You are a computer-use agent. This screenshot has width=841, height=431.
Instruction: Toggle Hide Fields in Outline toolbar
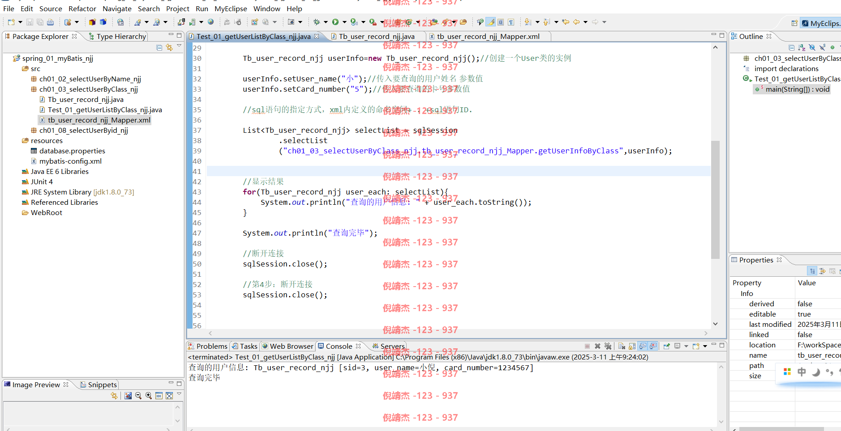tap(812, 47)
